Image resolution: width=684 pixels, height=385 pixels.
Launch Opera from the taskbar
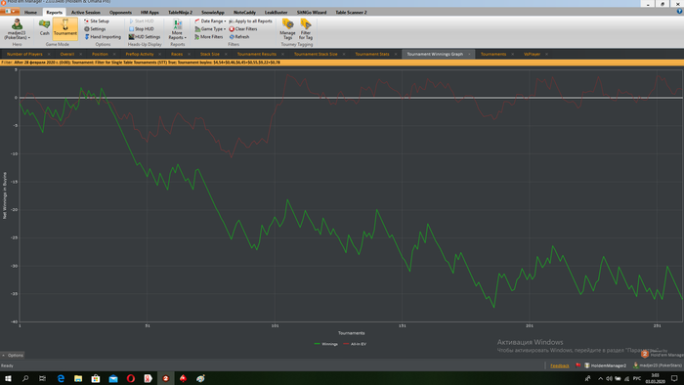[130, 378]
